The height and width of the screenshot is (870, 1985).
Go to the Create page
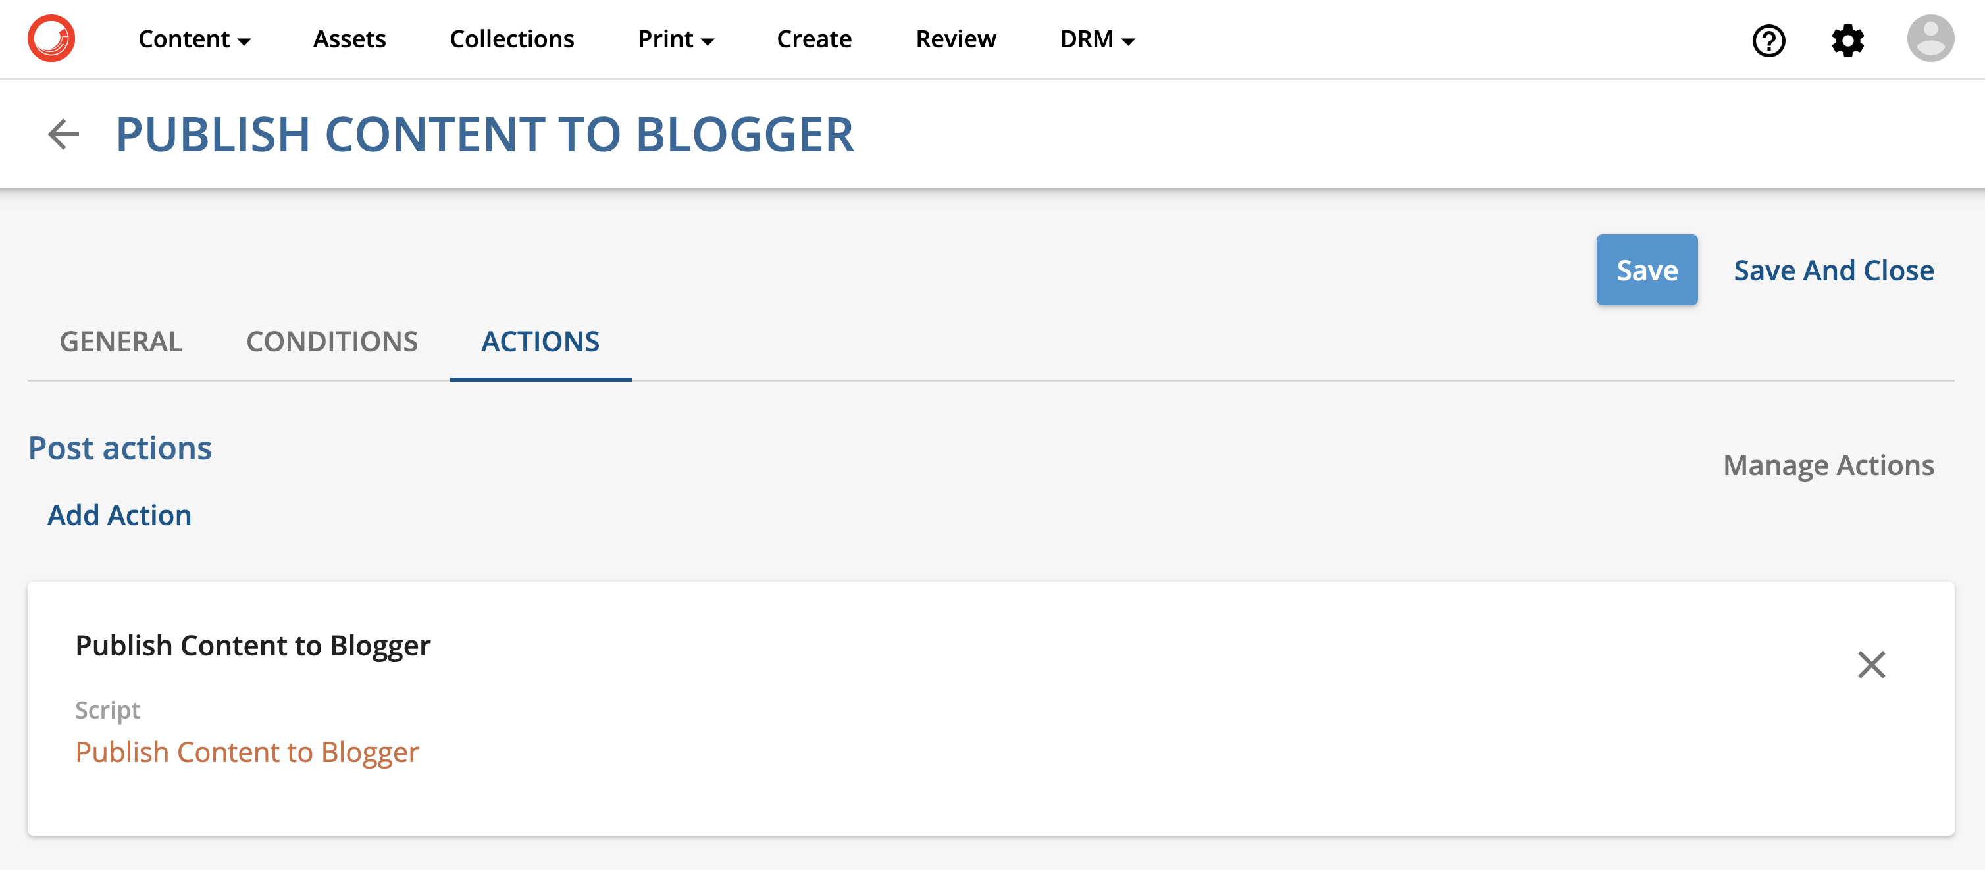[x=813, y=39]
